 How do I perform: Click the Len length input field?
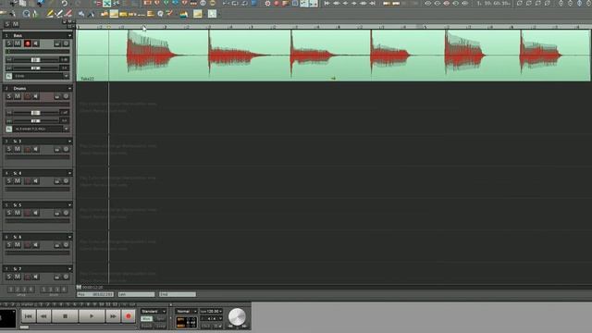(136, 294)
